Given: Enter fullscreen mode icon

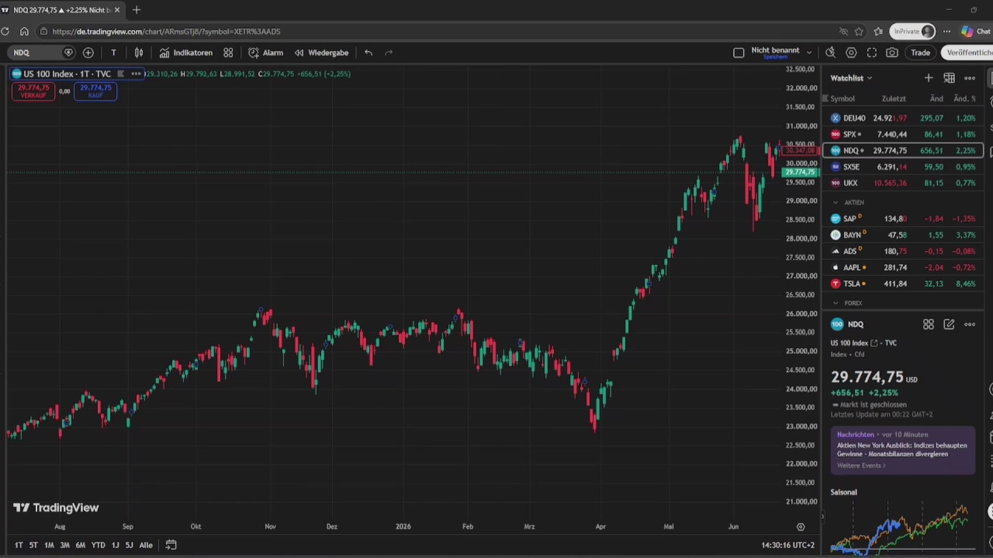Looking at the screenshot, I should (872, 53).
